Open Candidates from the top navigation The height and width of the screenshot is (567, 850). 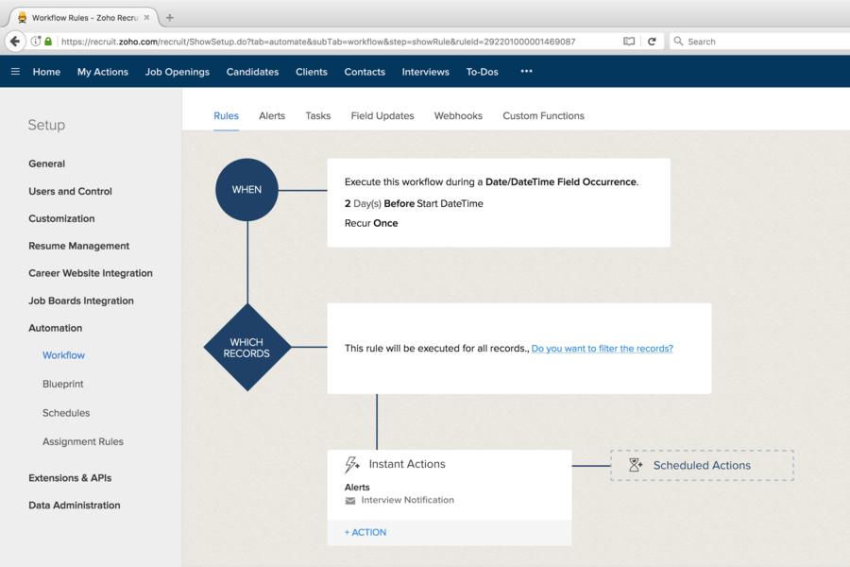pyautogui.click(x=252, y=71)
